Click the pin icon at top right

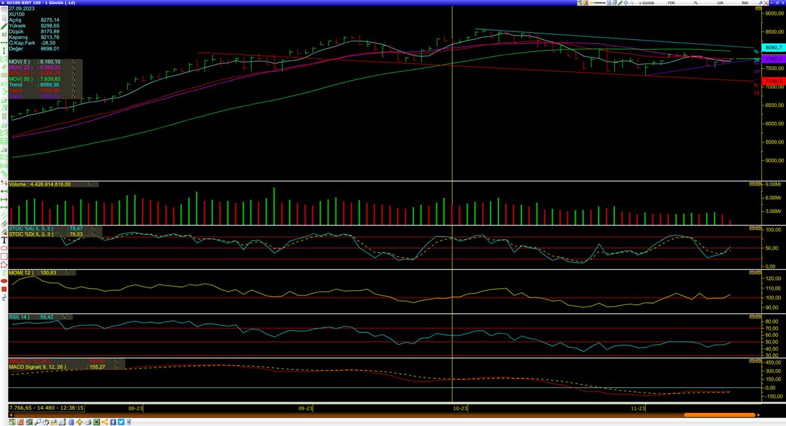[760, 3]
